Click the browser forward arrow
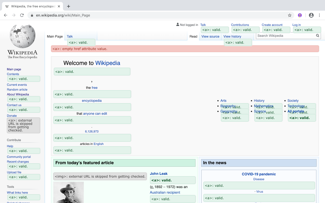 click(14, 15)
